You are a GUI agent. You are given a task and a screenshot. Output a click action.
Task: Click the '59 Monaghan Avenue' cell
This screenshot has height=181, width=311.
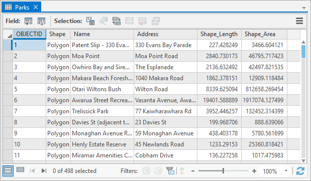[x=165, y=133]
